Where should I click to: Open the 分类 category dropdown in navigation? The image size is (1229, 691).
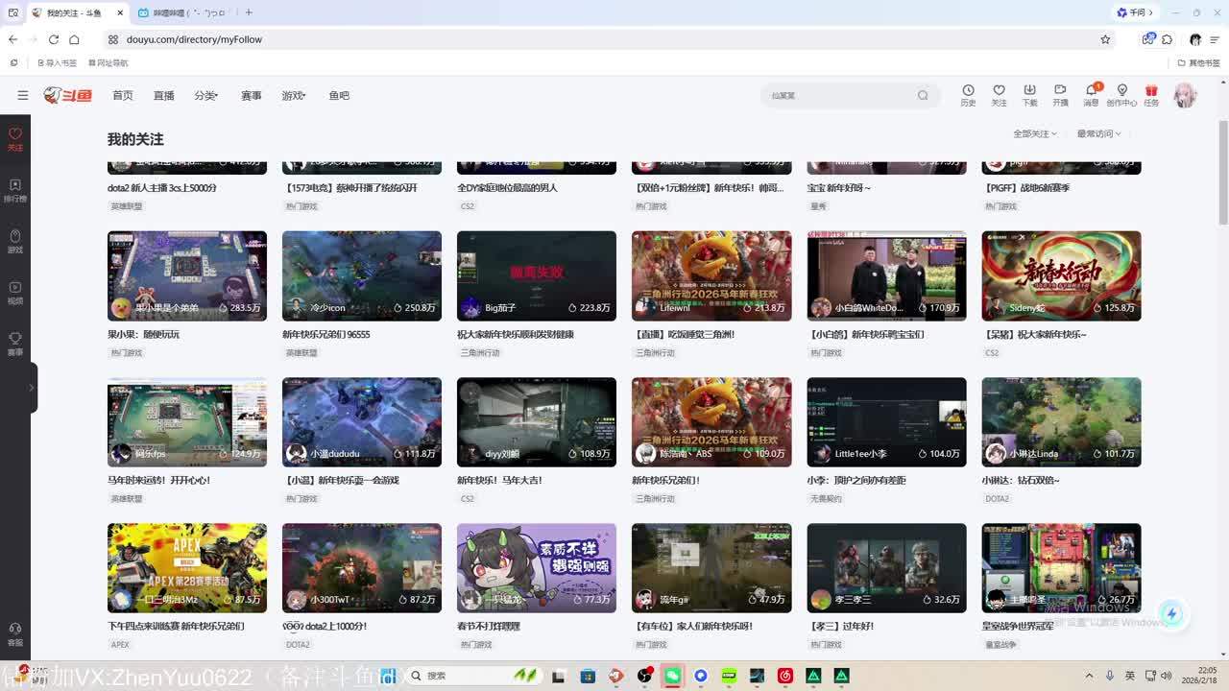pyautogui.click(x=205, y=96)
